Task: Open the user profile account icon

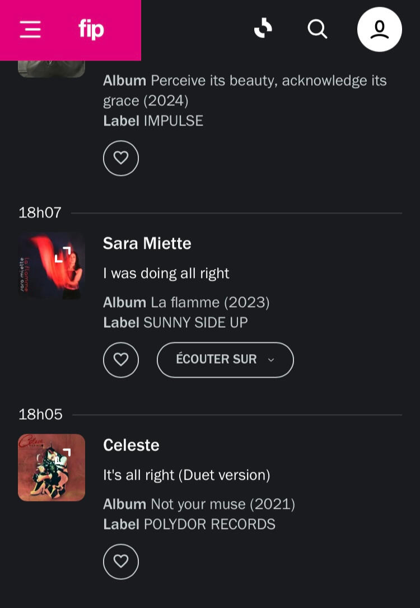Action: 379,29
